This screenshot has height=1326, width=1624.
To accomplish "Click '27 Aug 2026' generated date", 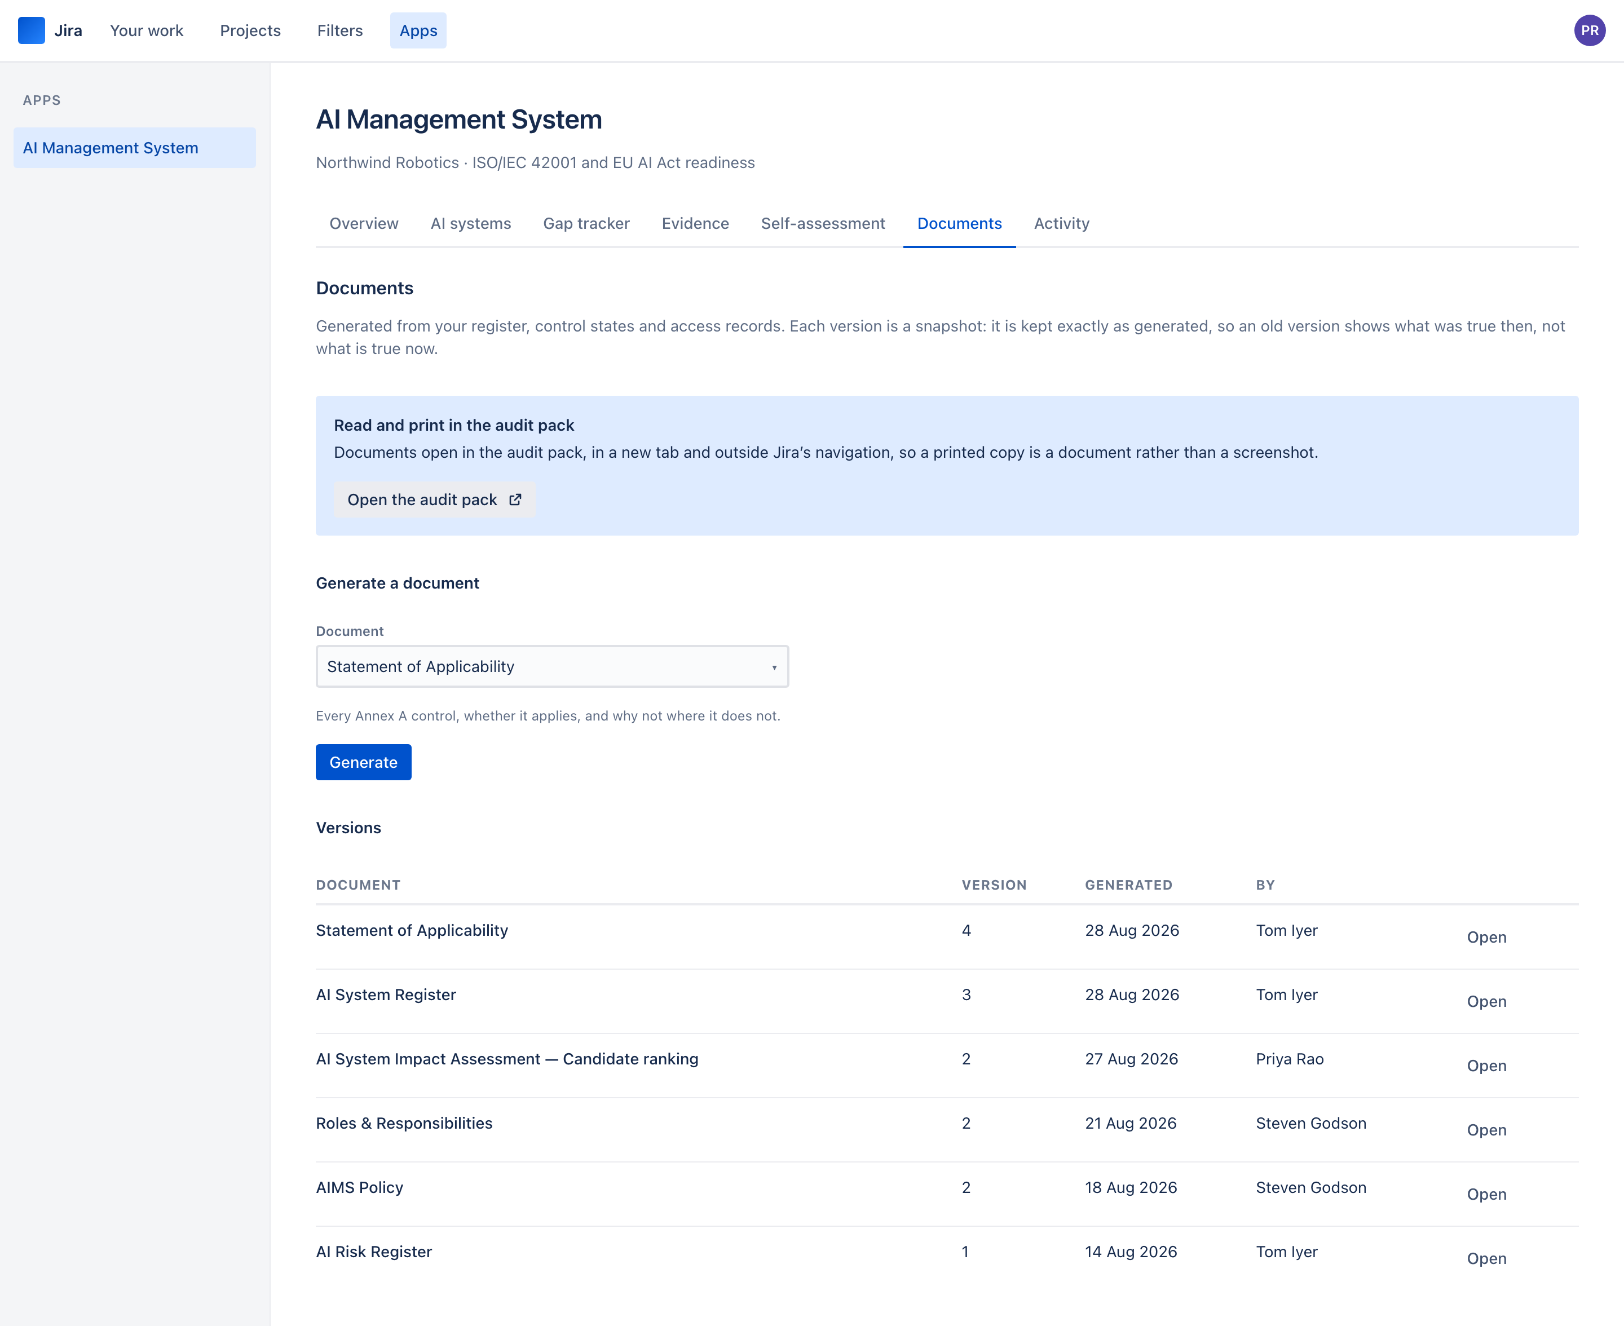I will pyautogui.click(x=1131, y=1059).
